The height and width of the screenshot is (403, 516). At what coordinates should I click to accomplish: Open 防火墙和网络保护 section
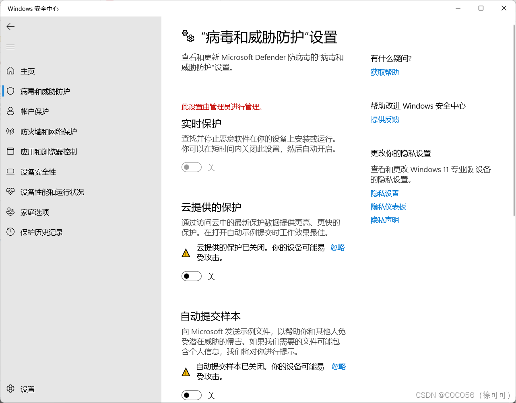pos(80,132)
